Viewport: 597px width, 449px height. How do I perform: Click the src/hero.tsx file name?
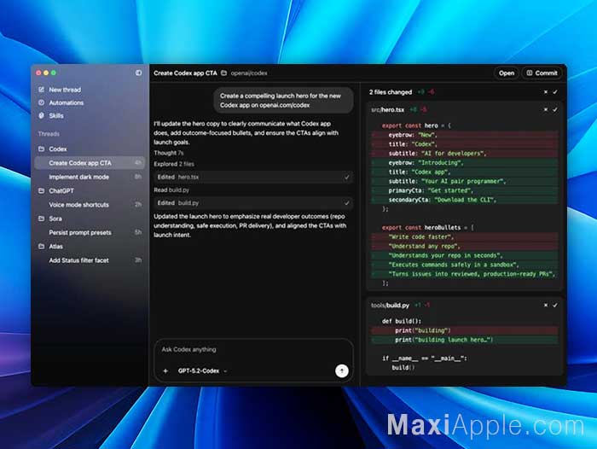(387, 110)
